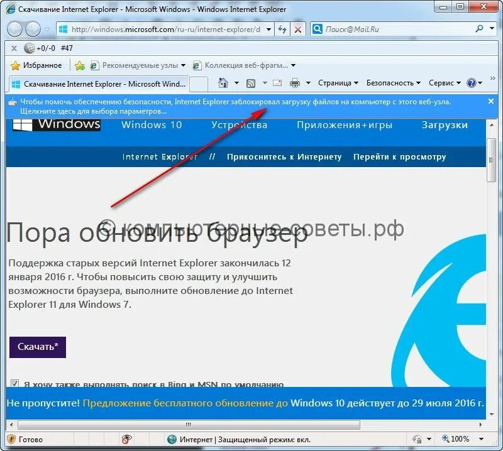Open the Windows 10 page nav link
The width and height of the screenshot is (503, 451).
point(152,125)
